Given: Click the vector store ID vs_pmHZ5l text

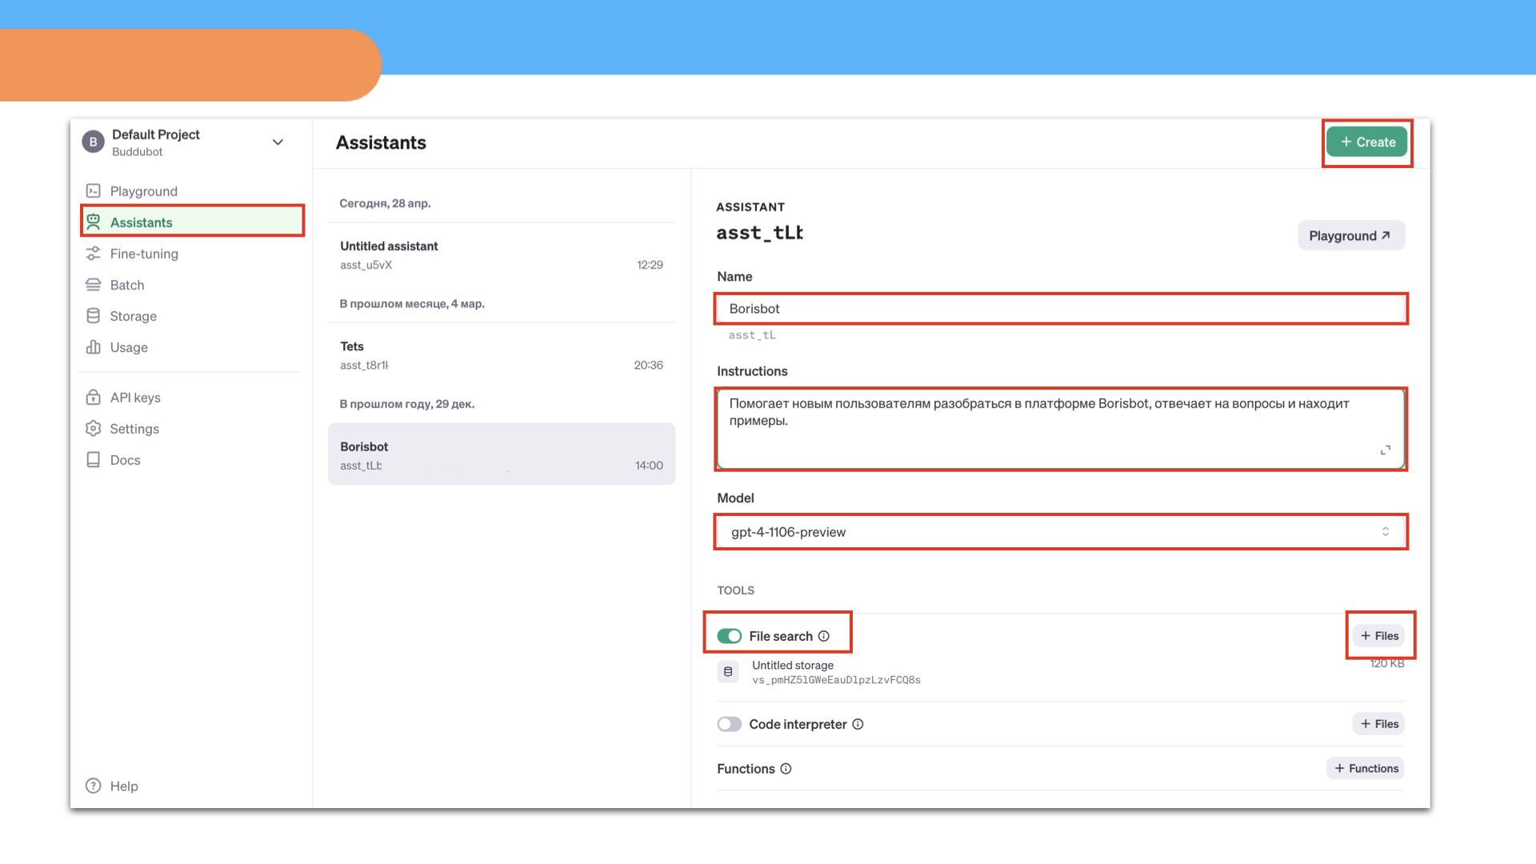Looking at the screenshot, I should (836, 680).
